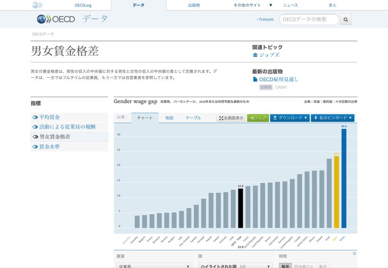The width and height of the screenshot is (388, 268).
Task: Click the OECD.org top navigation link
Action: [x=83, y=5]
